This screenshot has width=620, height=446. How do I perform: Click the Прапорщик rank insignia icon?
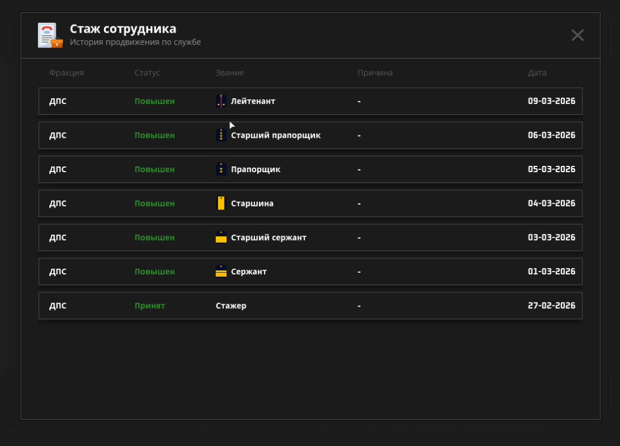click(221, 169)
